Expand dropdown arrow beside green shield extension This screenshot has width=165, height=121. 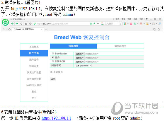point(138,24)
